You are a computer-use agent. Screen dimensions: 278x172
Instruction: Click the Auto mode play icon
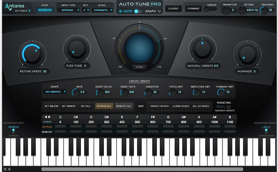point(120,11)
